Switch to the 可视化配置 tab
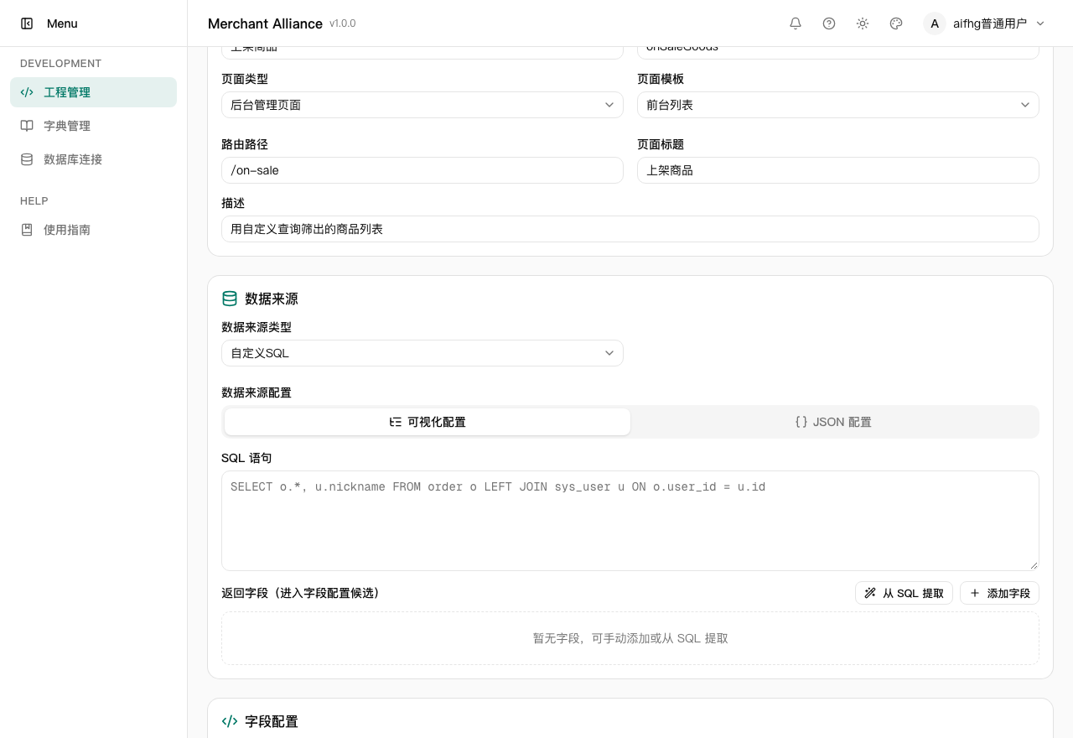The height and width of the screenshot is (738, 1073). tap(428, 422)
